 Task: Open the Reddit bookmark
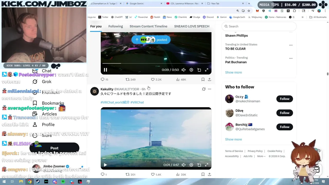[x=155, y=17]
